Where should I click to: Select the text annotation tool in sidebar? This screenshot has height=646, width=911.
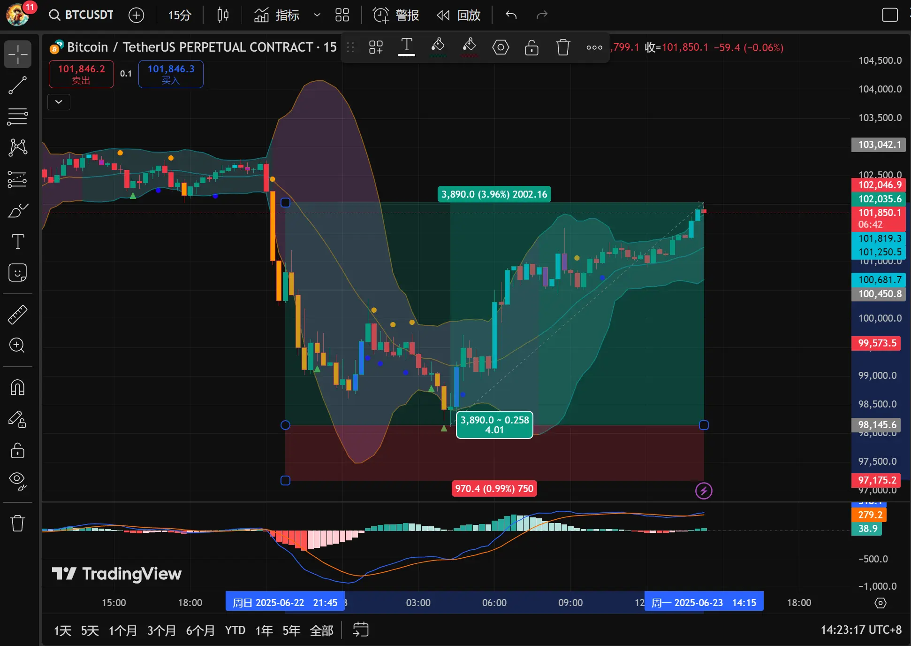click(18, 242)
